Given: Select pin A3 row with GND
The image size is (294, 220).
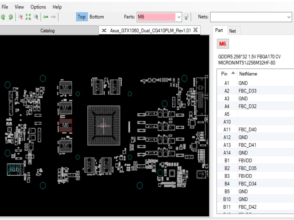Looking at the screenshot, I should [255, 99].
